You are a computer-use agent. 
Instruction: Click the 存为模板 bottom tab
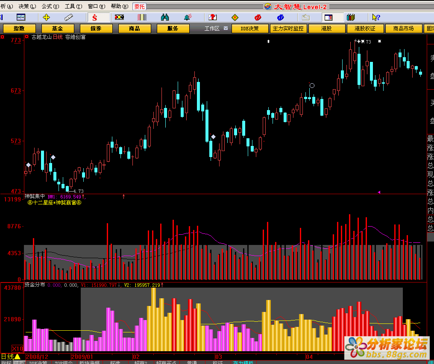point(243,362)
